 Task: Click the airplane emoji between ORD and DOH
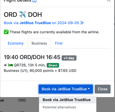point(22,14)
